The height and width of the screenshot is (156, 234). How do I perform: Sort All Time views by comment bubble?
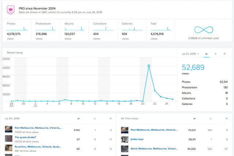pos(227,119)
